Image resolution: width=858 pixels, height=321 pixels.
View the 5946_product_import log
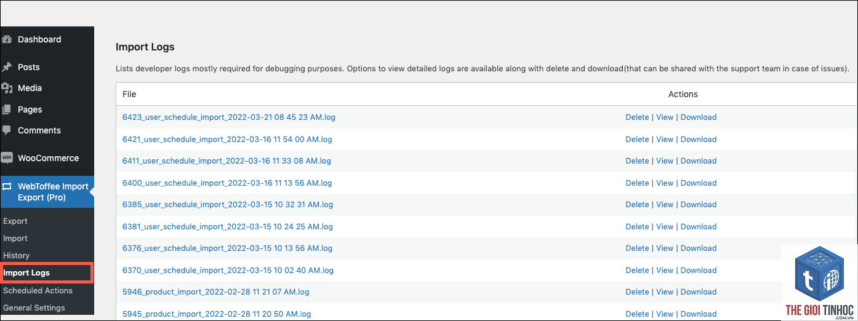[665, 291]
